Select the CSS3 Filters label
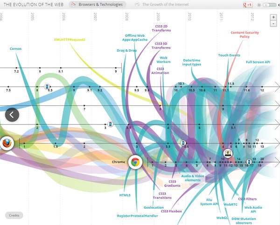The image size is (280, 225). pos(247,199)
